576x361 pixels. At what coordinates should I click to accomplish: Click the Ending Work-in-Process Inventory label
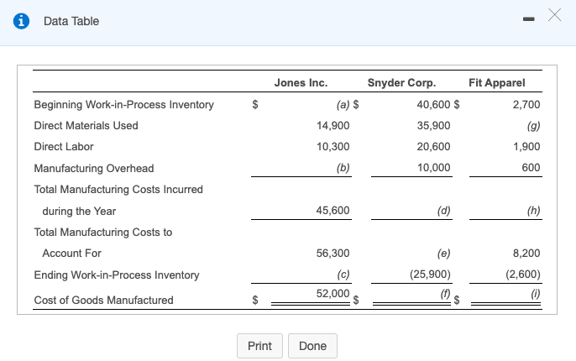coord(117,275)
